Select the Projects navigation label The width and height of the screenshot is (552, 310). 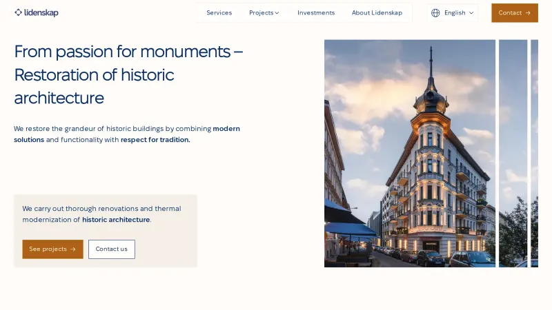261,12
